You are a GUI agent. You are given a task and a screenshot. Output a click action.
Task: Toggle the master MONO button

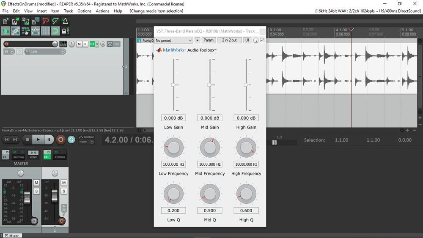pos(33,155)
